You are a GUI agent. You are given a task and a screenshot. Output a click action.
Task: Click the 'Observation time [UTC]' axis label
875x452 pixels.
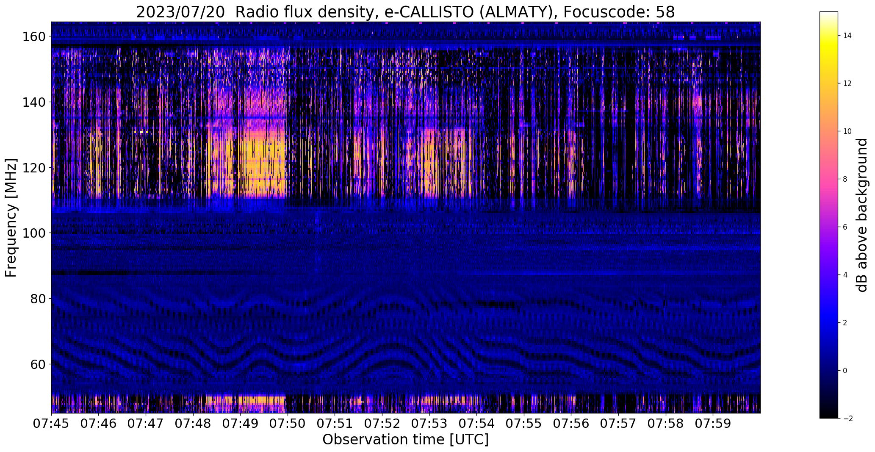(x=405, y=439)
